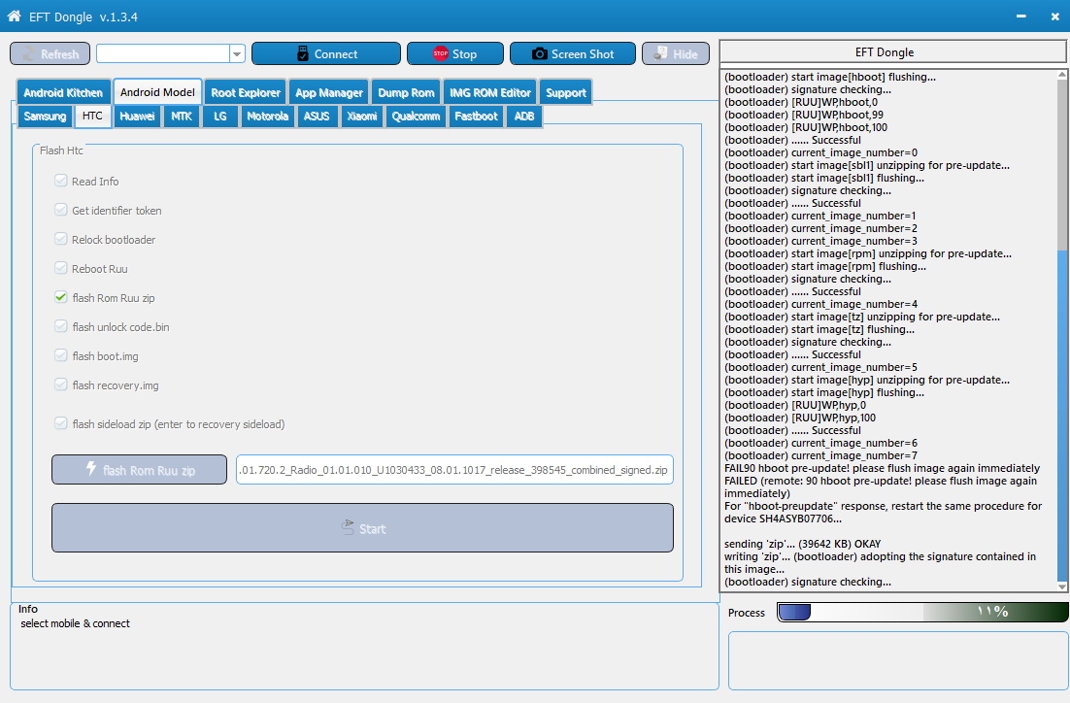Screen dimensions: 1070x703
Task: Toggle the Read Info checkbox
Action: pos(61,181)
